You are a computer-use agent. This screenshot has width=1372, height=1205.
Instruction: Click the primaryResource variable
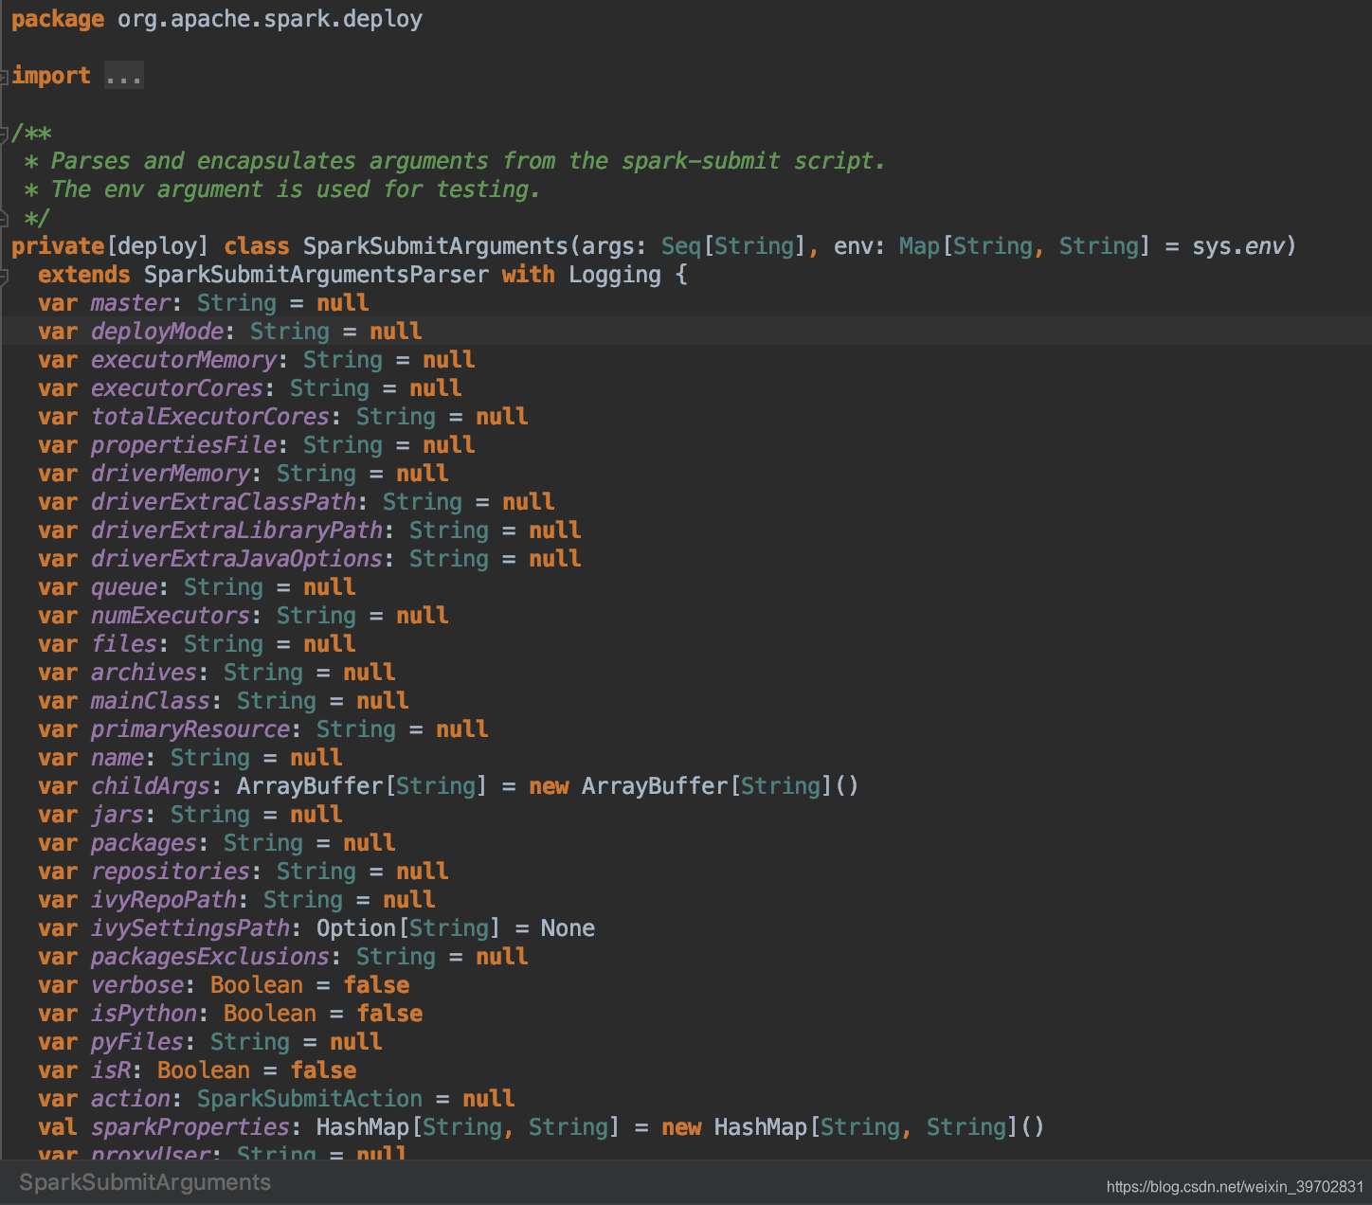(x=190, y=729)
